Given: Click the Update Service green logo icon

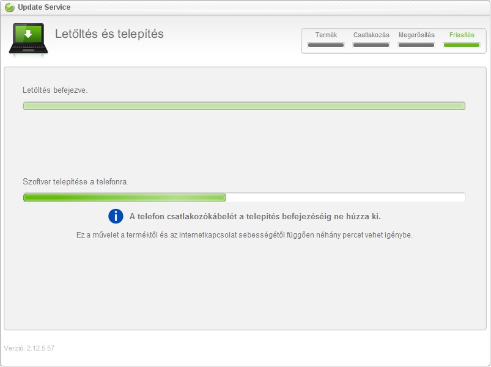Looking at the screenshot, I should click(x=10, y=7).
